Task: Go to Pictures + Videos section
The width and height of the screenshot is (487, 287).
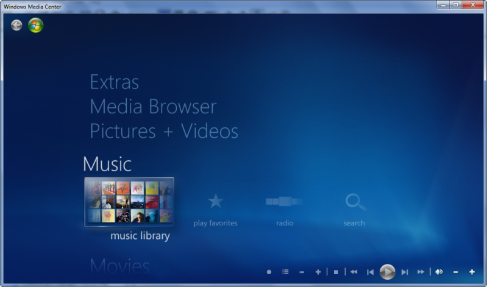Action: (x=164, y=131)
